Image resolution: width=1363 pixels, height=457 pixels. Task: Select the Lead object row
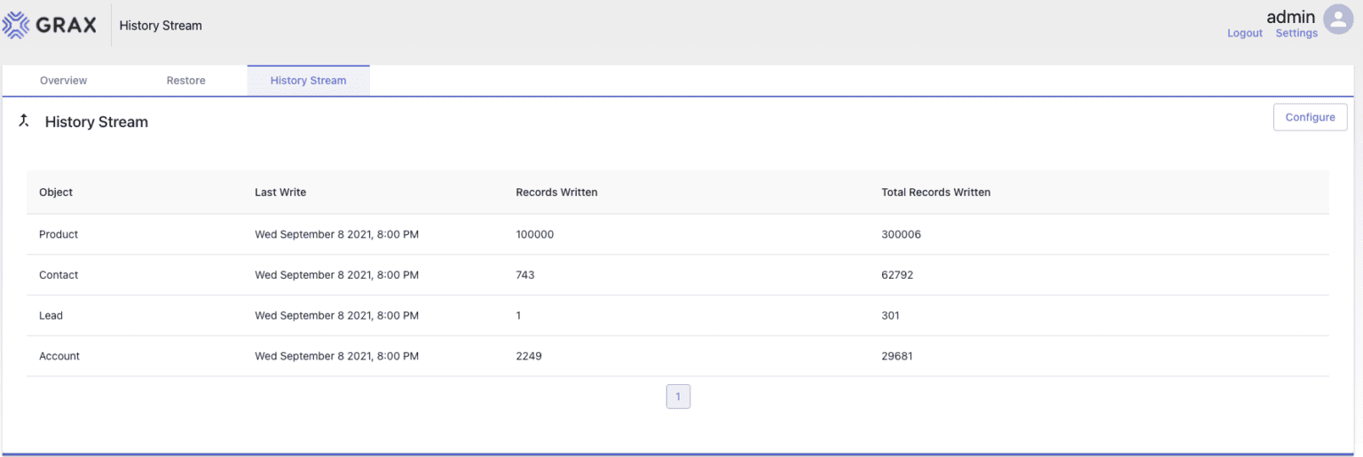point(51,316)
